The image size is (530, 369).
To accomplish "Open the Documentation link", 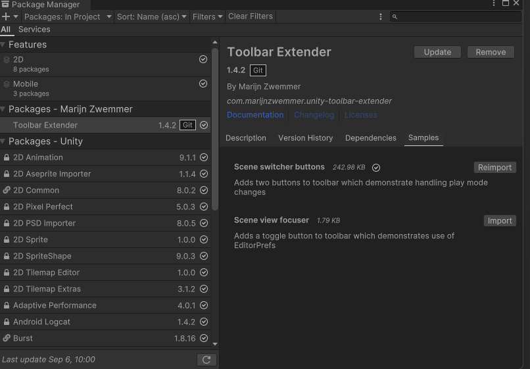I will click(255, 115).
